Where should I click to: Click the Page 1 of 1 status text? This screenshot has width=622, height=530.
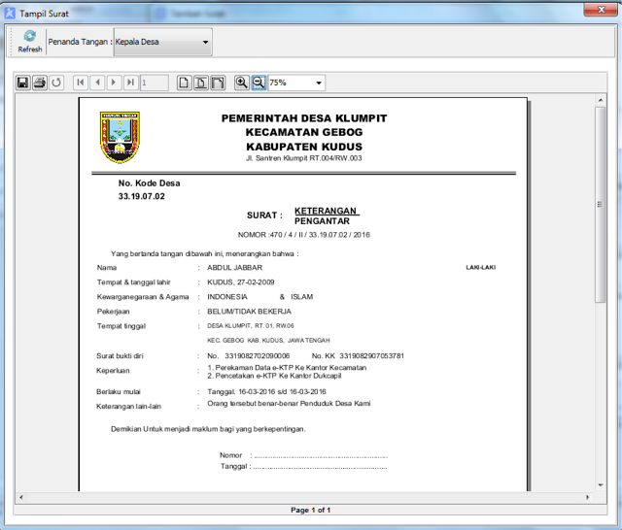coord(311,510)
